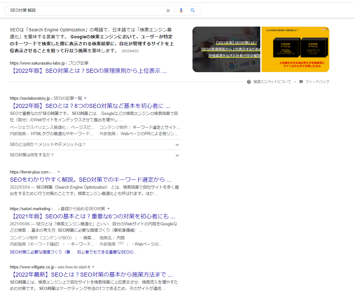Click the yellow 内部施策・外部施策 thumbnail image

click(295, 49)
